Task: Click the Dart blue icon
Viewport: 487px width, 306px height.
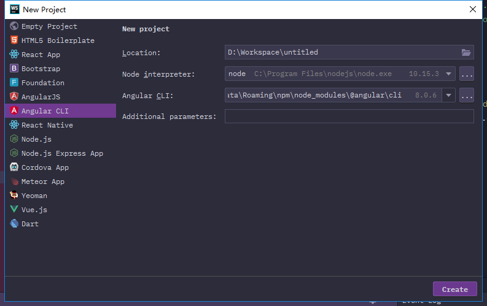Action: click(x=14, y=224)
